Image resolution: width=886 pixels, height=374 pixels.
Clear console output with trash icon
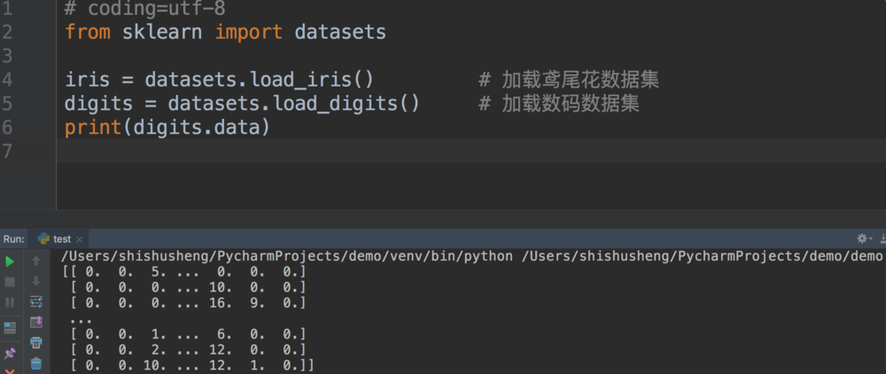(x=36, y=363)
